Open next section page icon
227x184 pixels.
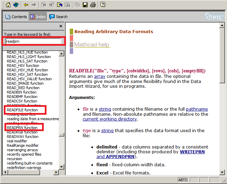(x=52, y=5)
